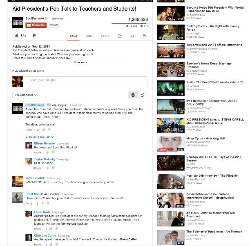Thumbs down Taylor Gulasky's comment
The height and width of the screenshot is (246, 250).
tap(53, 168)
